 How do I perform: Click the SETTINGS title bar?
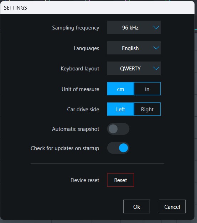point(98,8)
